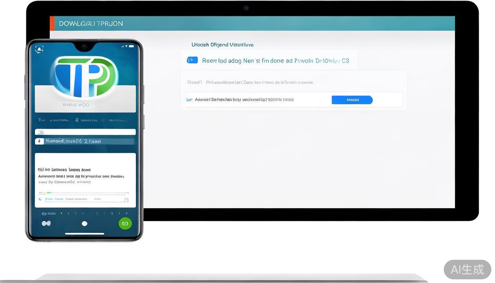Click the blue badge icon beside the Reerr heading

point(192,60)
